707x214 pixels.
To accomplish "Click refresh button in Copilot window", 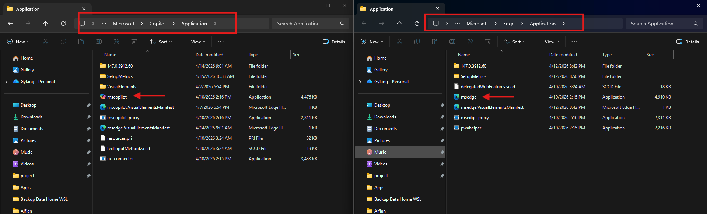I will click(x=63, y=24).
